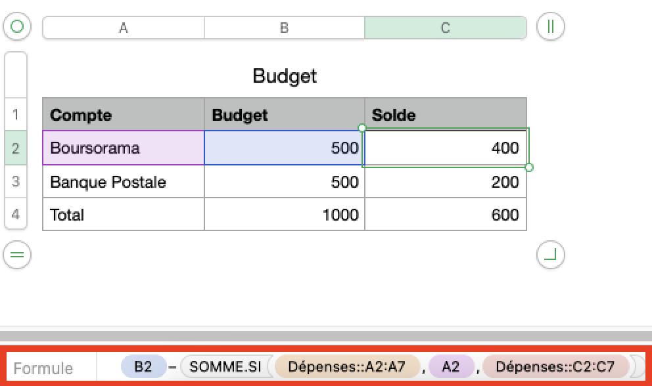
Task: Select column A header
Action: click(124, 28)
